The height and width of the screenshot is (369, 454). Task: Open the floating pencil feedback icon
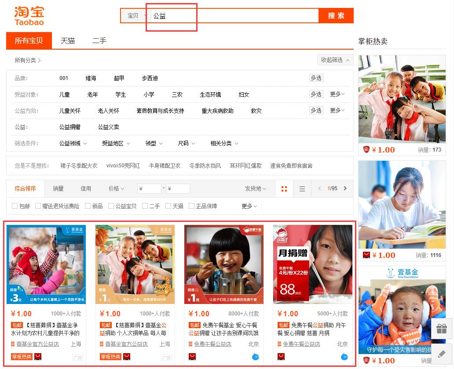click(x=442, y=354)
